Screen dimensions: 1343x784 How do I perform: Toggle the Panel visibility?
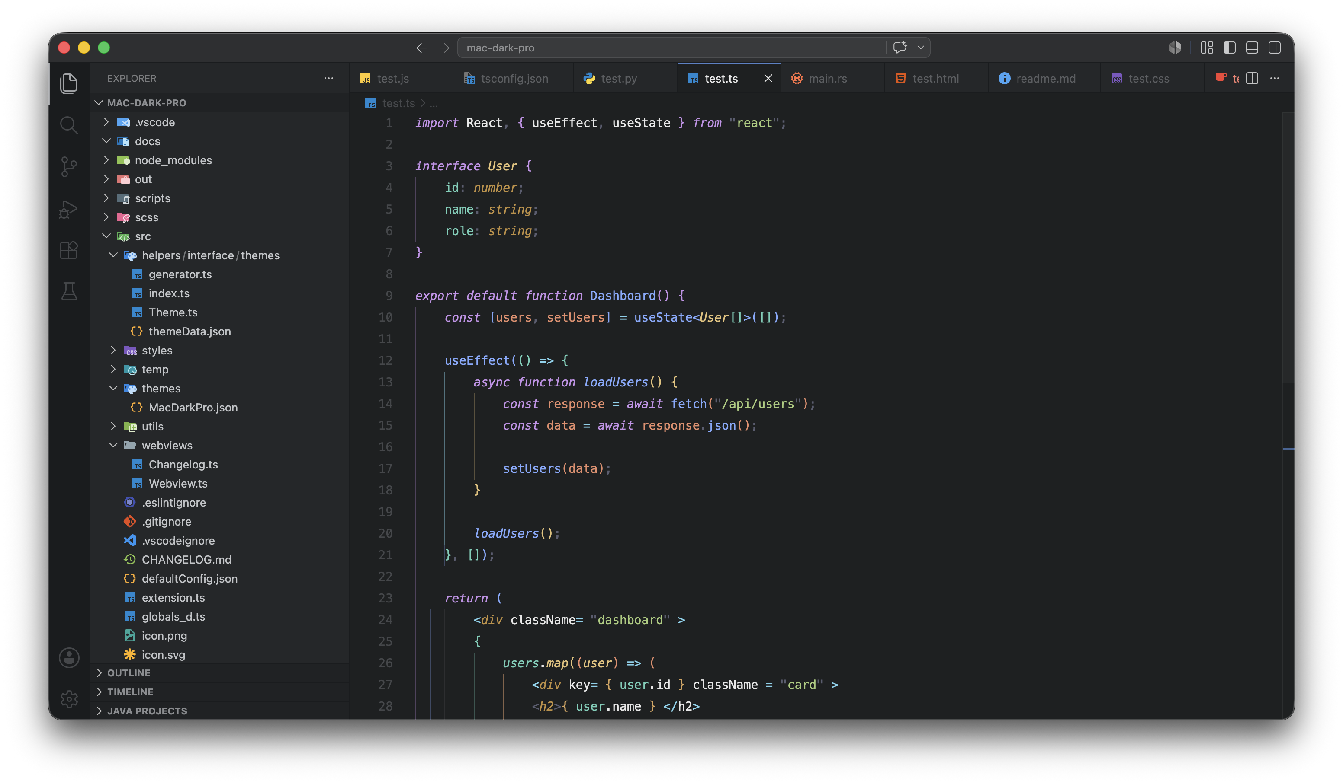point(1252,48)
